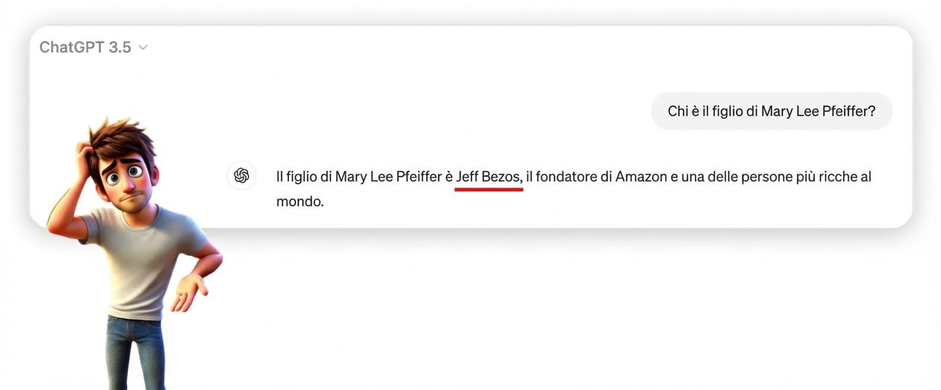
Task: Select the ChatGPT 3.5 model label
Action: (85, 47)
